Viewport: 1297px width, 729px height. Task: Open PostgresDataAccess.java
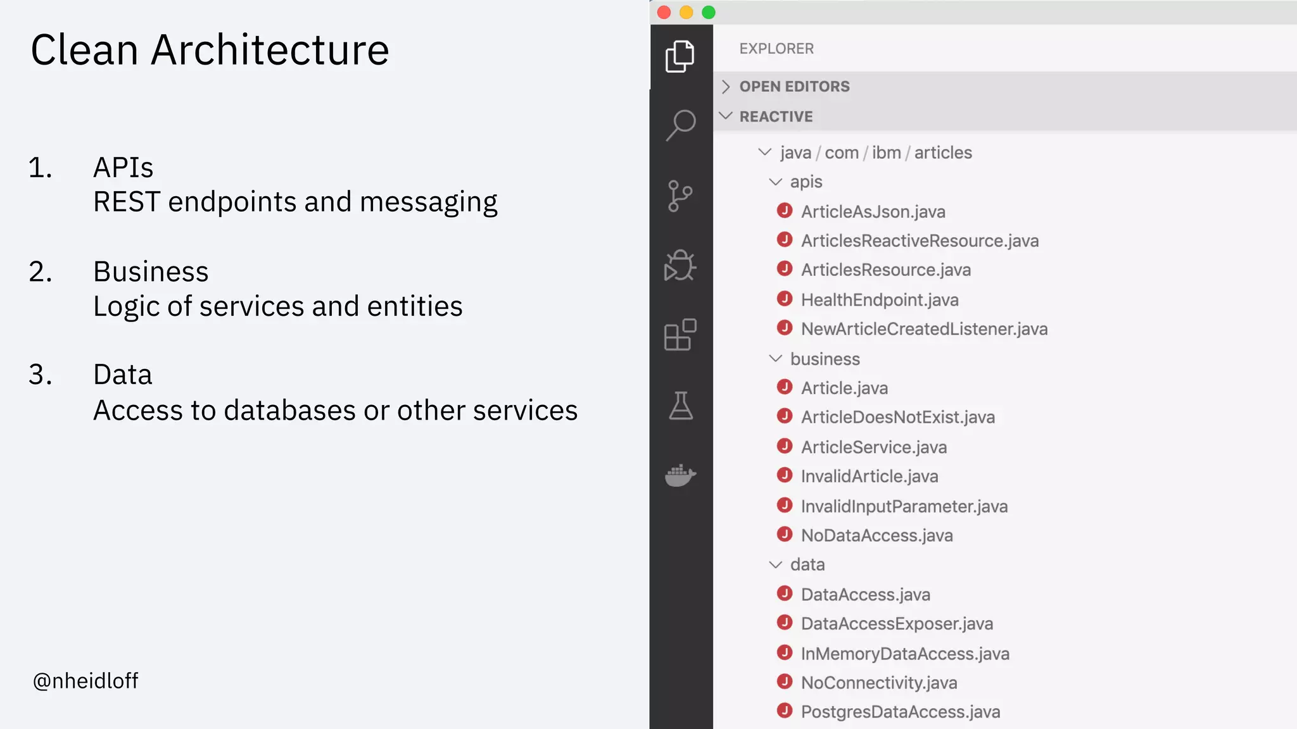click(x=901, y=712)
